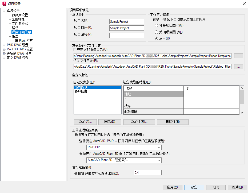Click the AutoCAD Plant 3D title bar icon
Screen dimensions: 248x193
pos(4,4)
